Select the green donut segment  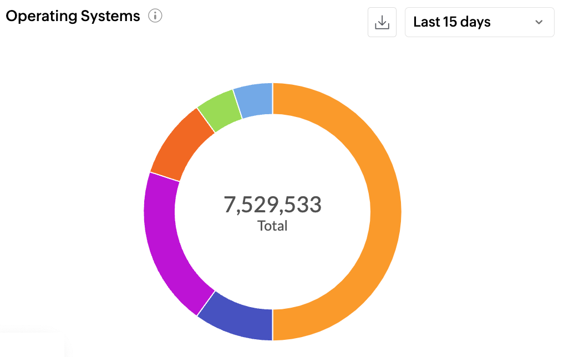point(221,110)
